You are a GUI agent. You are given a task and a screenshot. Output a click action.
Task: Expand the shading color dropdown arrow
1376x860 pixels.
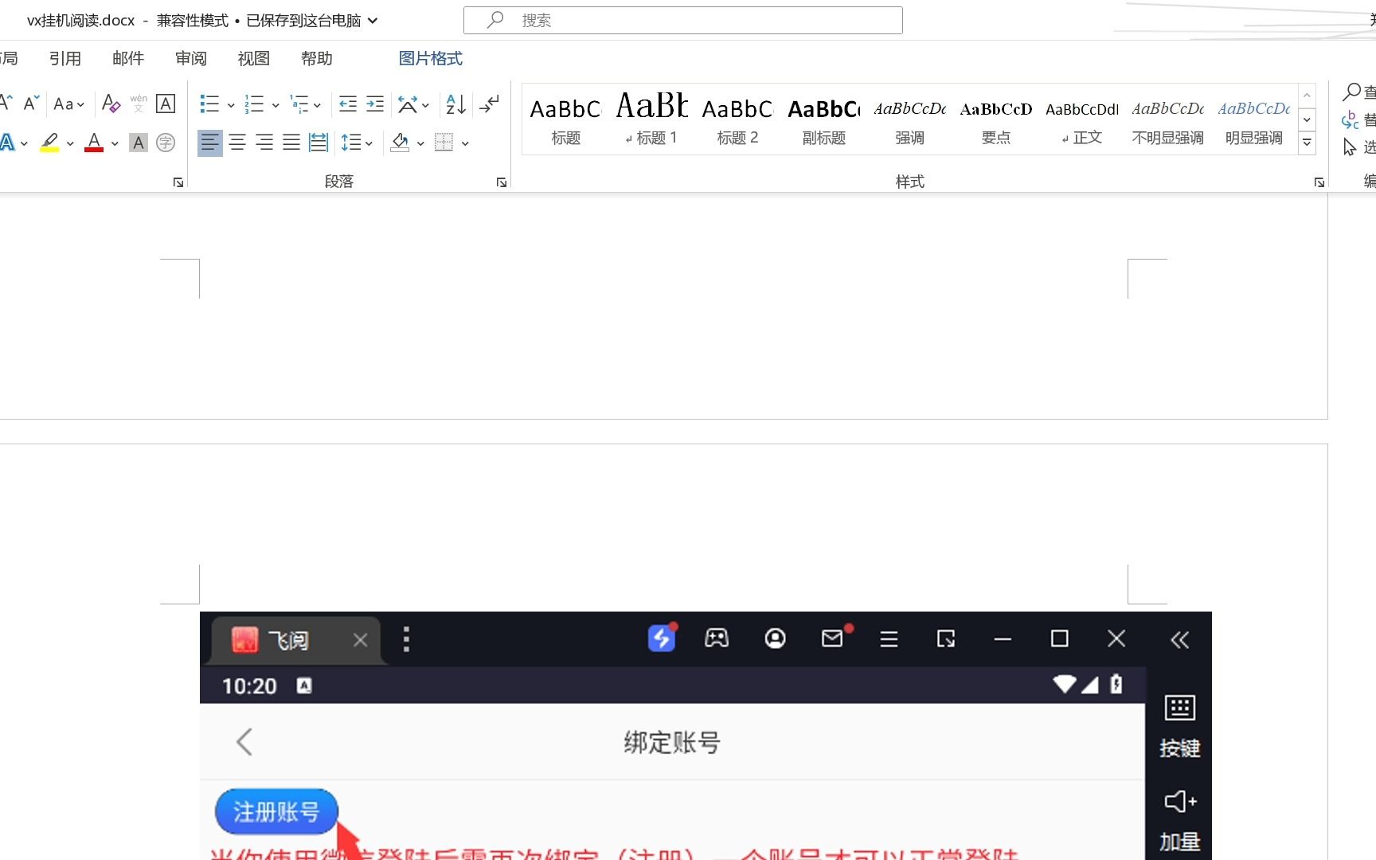click(x=420, y=143)
